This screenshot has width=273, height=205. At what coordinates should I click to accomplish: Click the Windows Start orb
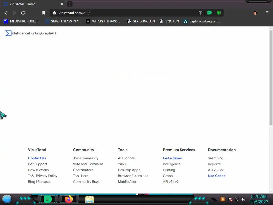click(x=7, y=199)
